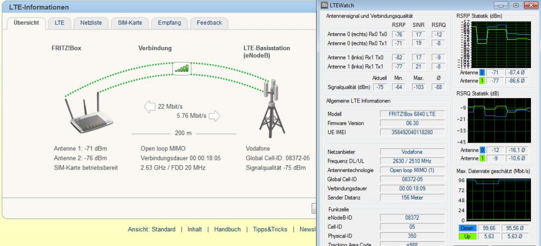
Task: Click the LTE-Informationen page heading
Action: click(x=39, y=7)
